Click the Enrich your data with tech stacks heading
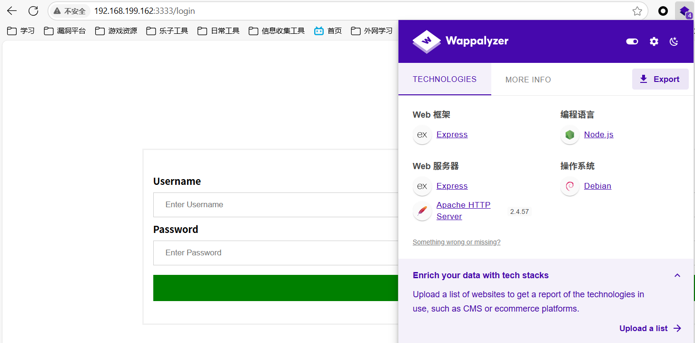The height and width of the screenshot is (343, 695). coord(481,275)
